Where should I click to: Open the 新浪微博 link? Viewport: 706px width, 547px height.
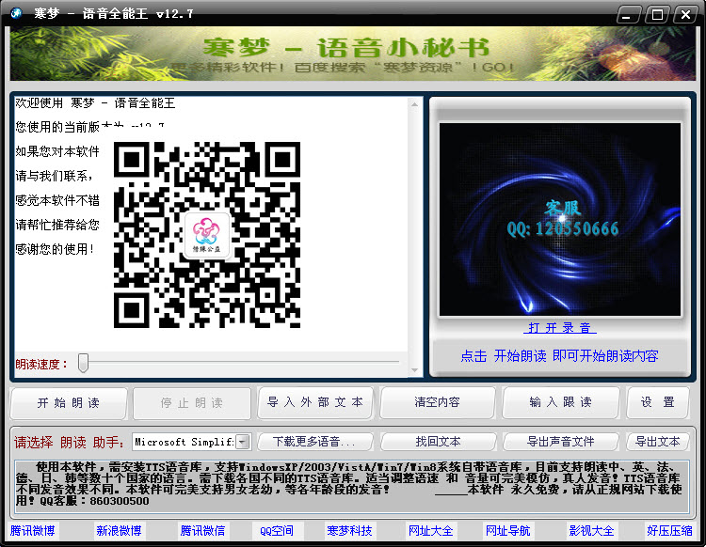click(x=119, y=531)
